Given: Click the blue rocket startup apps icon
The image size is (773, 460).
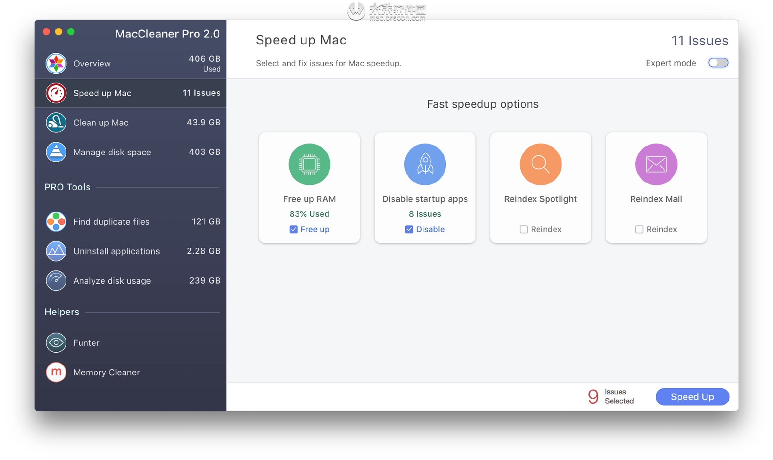Looking at the screenshot, I should [425, 164].
